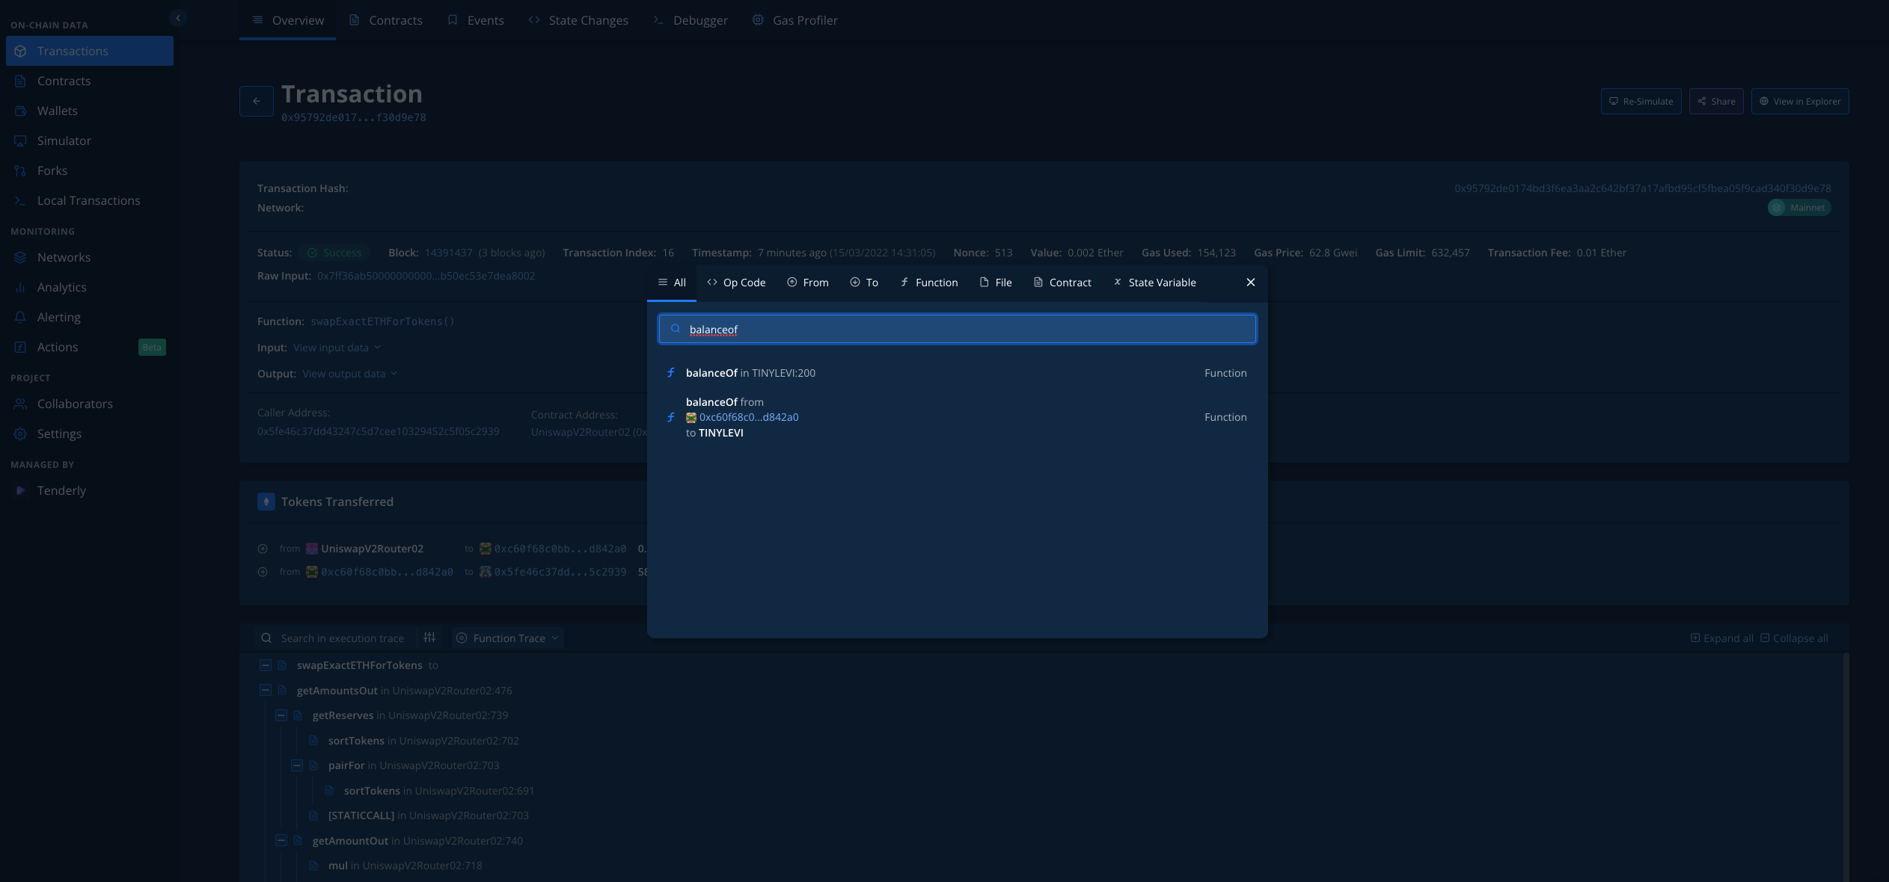Open the Function Trace dropdown
The width and height of the screenshot is (1889, 882).
pos(508,638)
